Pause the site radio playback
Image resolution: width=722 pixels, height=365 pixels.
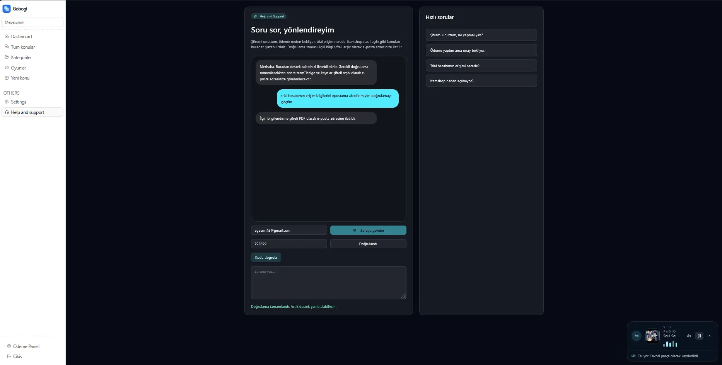699,336
